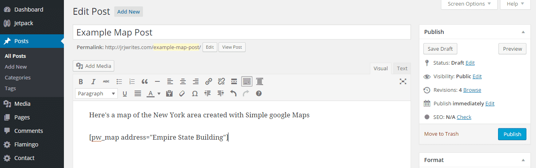Screen dimensions: 536x168
Task: Open the Posts menu
Action: coord(32,41)
